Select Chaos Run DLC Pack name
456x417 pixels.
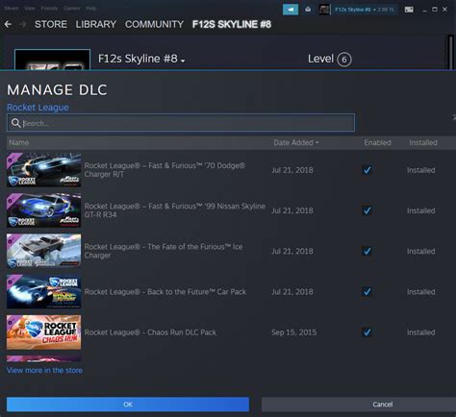coord(150,332)
